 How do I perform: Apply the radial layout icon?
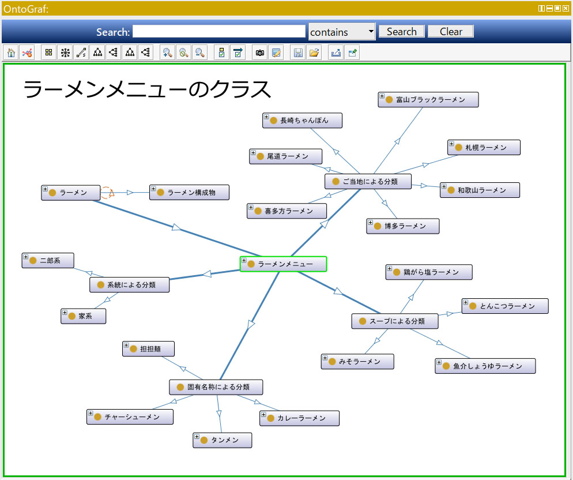point(65,52)
